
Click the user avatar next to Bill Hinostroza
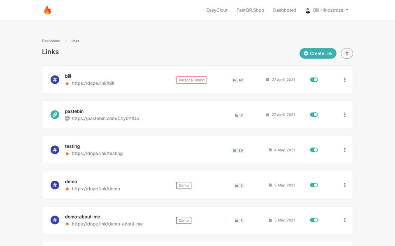coord(308,10)
